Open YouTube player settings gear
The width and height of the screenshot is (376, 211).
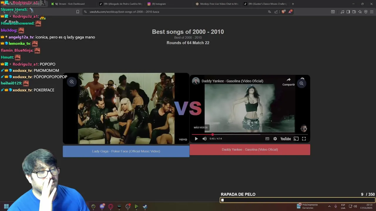point(275,139)
